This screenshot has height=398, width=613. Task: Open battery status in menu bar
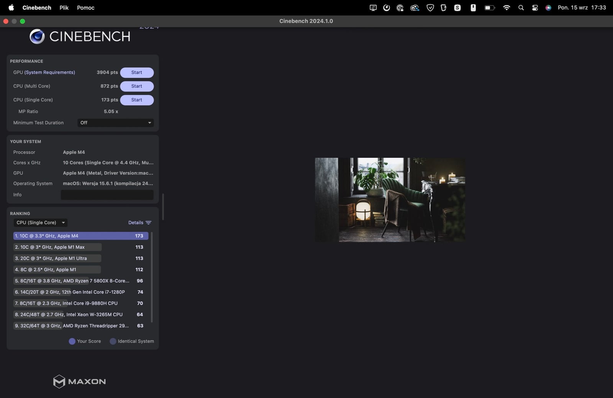(490, 8)
